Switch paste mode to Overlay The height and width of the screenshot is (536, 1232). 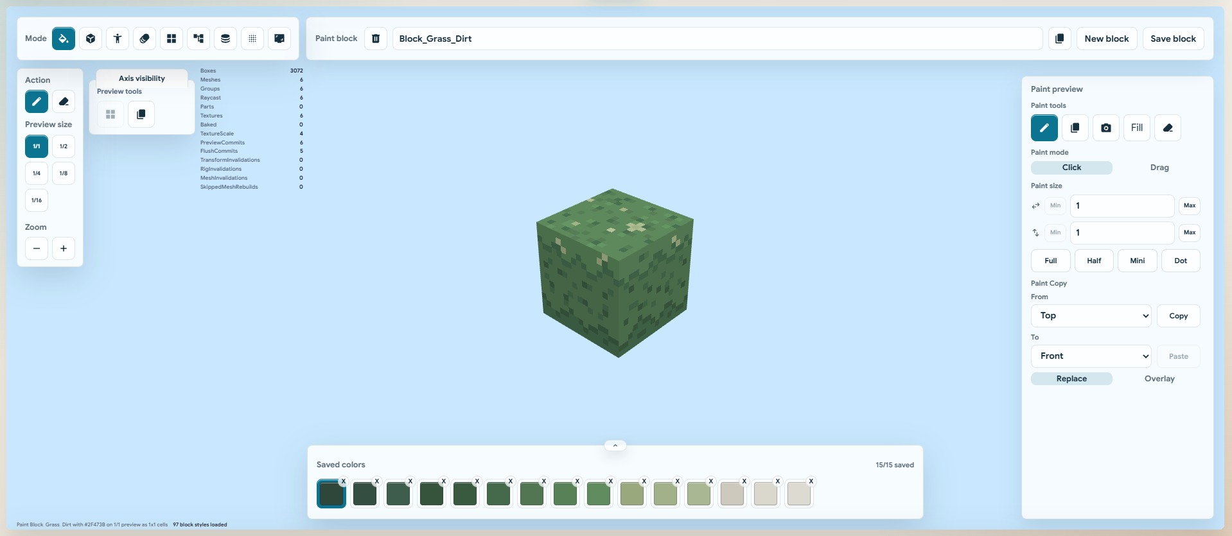click(x=1159, y=379)
